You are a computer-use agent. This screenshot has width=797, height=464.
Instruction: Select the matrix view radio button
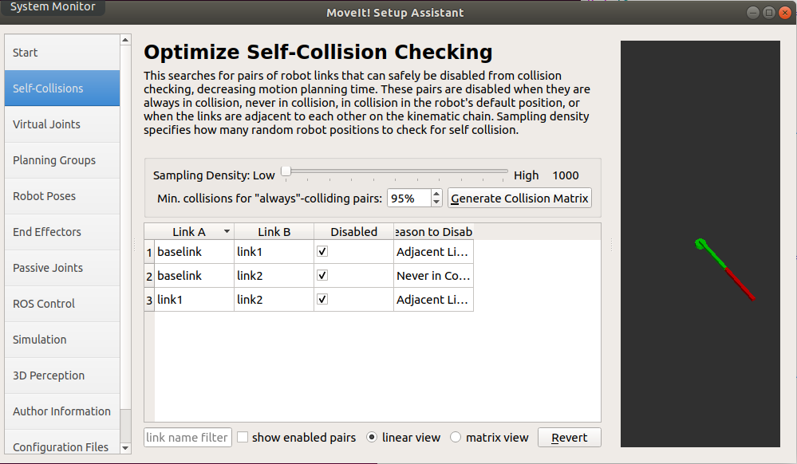point(456,437)
